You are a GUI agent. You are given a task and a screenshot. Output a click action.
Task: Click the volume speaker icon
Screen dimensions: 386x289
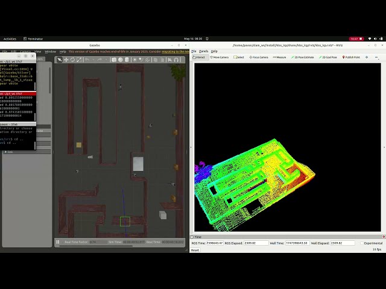375,39
